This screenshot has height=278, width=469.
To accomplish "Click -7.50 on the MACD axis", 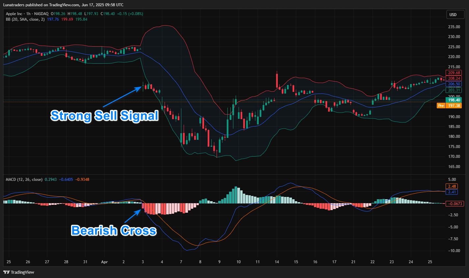I will pyautogui.click(x=453, y=239).
